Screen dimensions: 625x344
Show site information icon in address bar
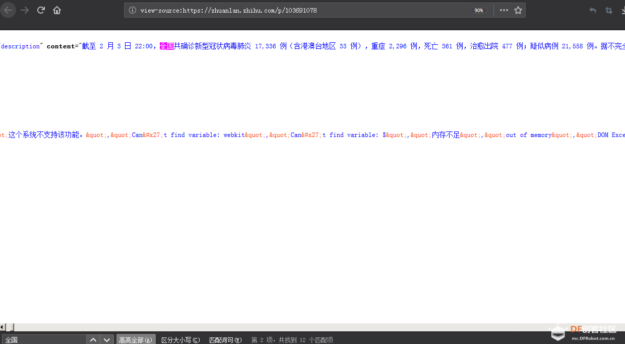(x=133, y=10)
